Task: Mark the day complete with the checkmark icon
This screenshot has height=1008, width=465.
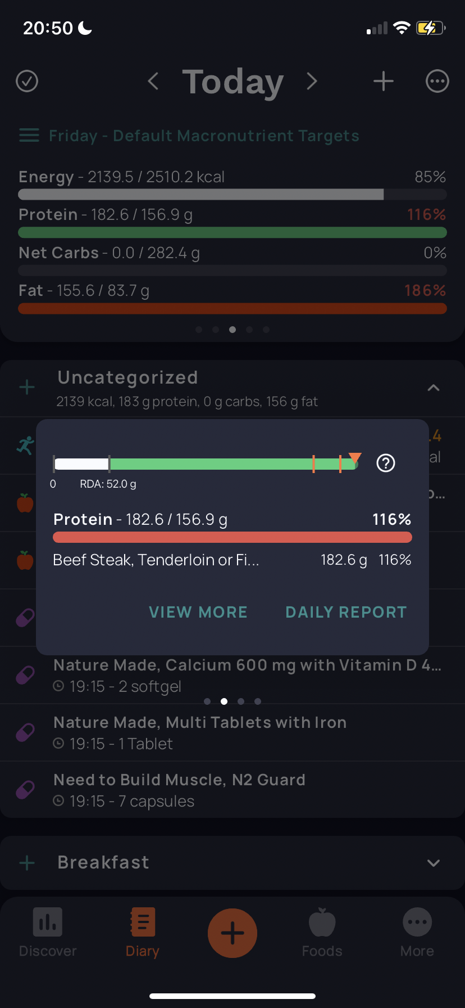Action: pyautogui.click(x=27, y=82)
